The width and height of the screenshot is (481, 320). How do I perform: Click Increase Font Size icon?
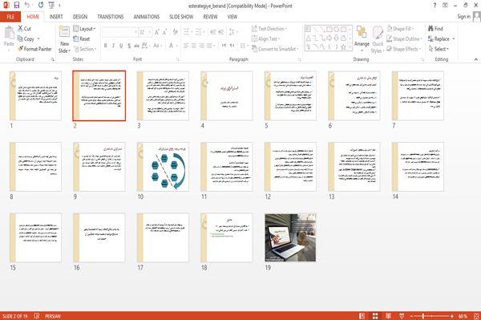click(157, 32)
